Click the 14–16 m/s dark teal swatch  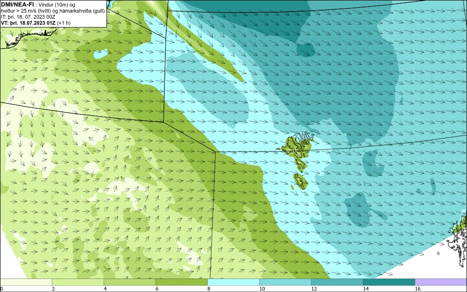(389, 282)
